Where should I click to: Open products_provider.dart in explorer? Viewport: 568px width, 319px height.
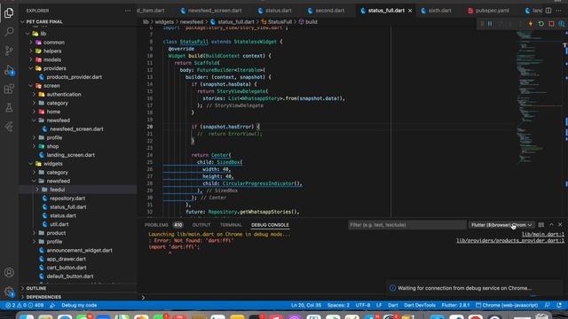click(x=74, y=77)
